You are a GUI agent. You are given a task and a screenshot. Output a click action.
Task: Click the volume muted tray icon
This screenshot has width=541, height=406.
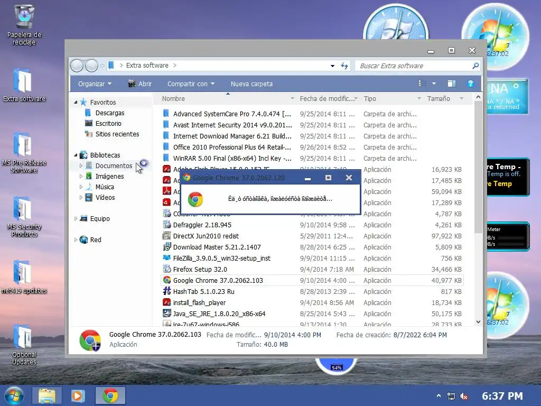click(x=464, y=396)
